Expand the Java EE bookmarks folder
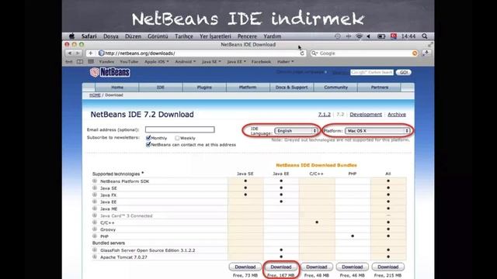 tap(236, 62)
